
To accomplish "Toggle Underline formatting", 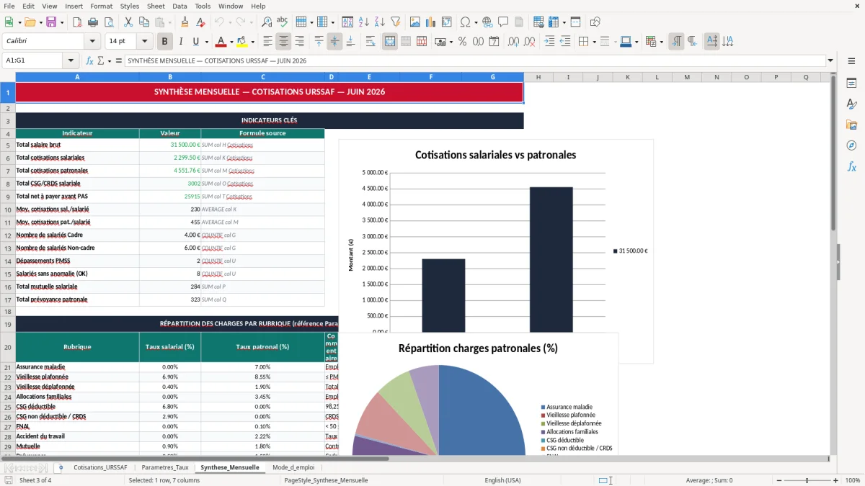I will (x=196, y=42).
